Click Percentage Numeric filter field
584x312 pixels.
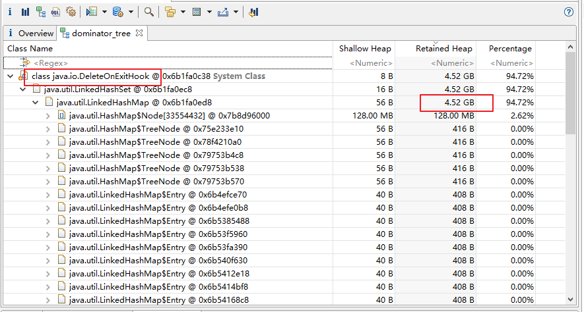506,63
